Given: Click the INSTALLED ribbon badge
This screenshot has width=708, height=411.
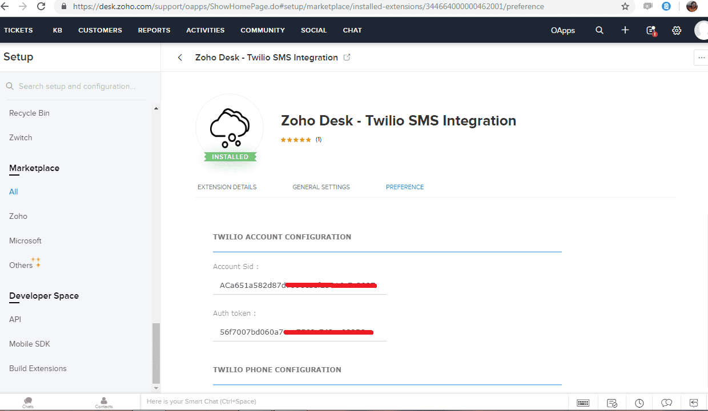Looking at the screenshot, I should click(230, 157).
